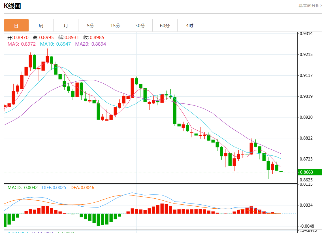322x233 pixels.
Task: Click the 0.8625 price axis label
Action: pyautogui.click(x=306, y=180)
